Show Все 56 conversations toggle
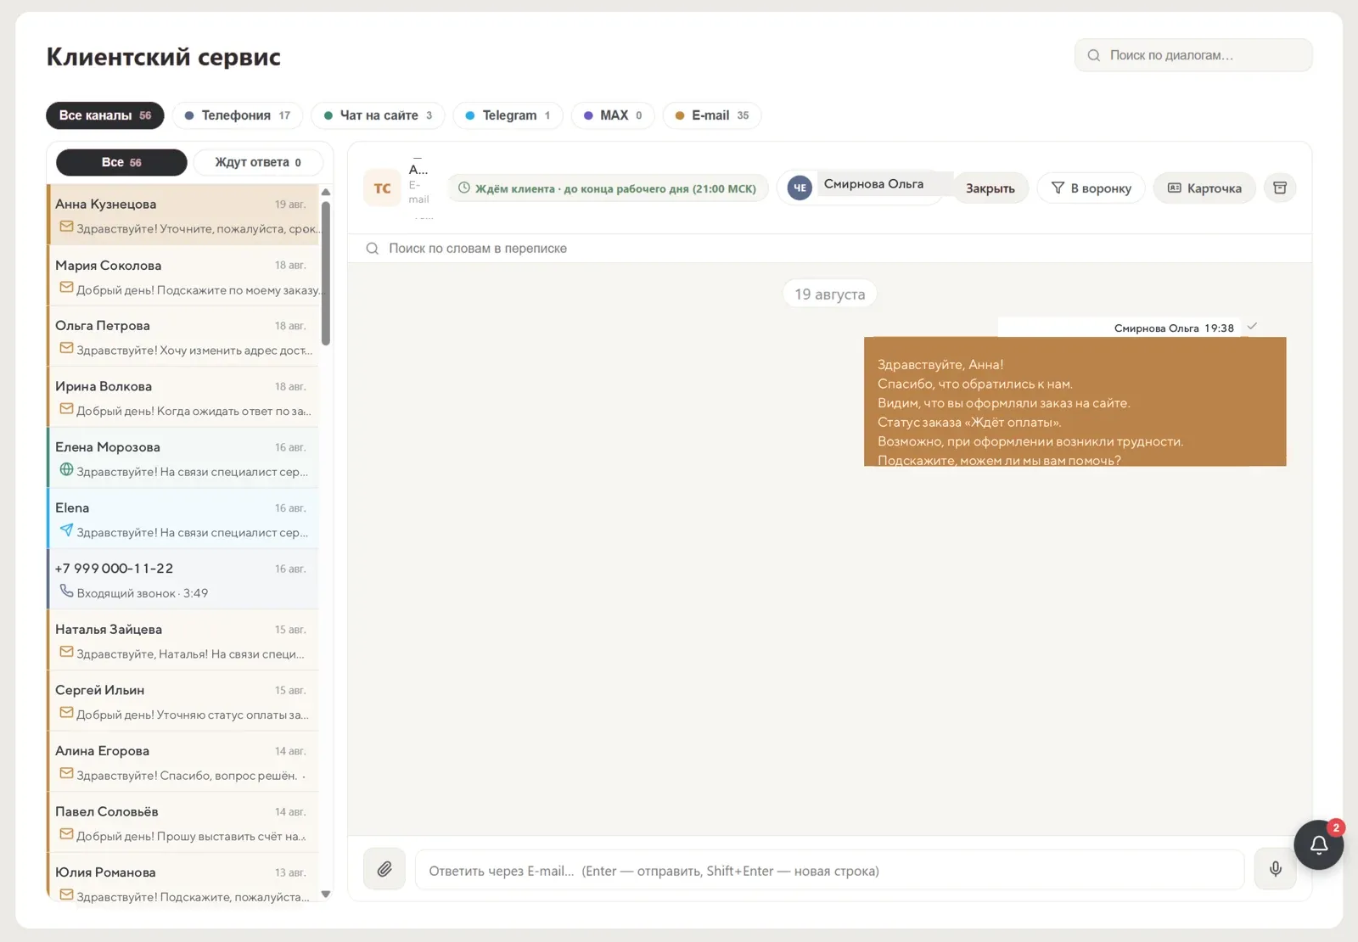1358x942 pixels. pyautogui.click(x=121, y=162)
